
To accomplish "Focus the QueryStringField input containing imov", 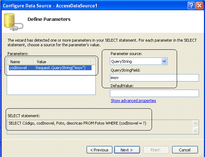I will pos(154,78).
